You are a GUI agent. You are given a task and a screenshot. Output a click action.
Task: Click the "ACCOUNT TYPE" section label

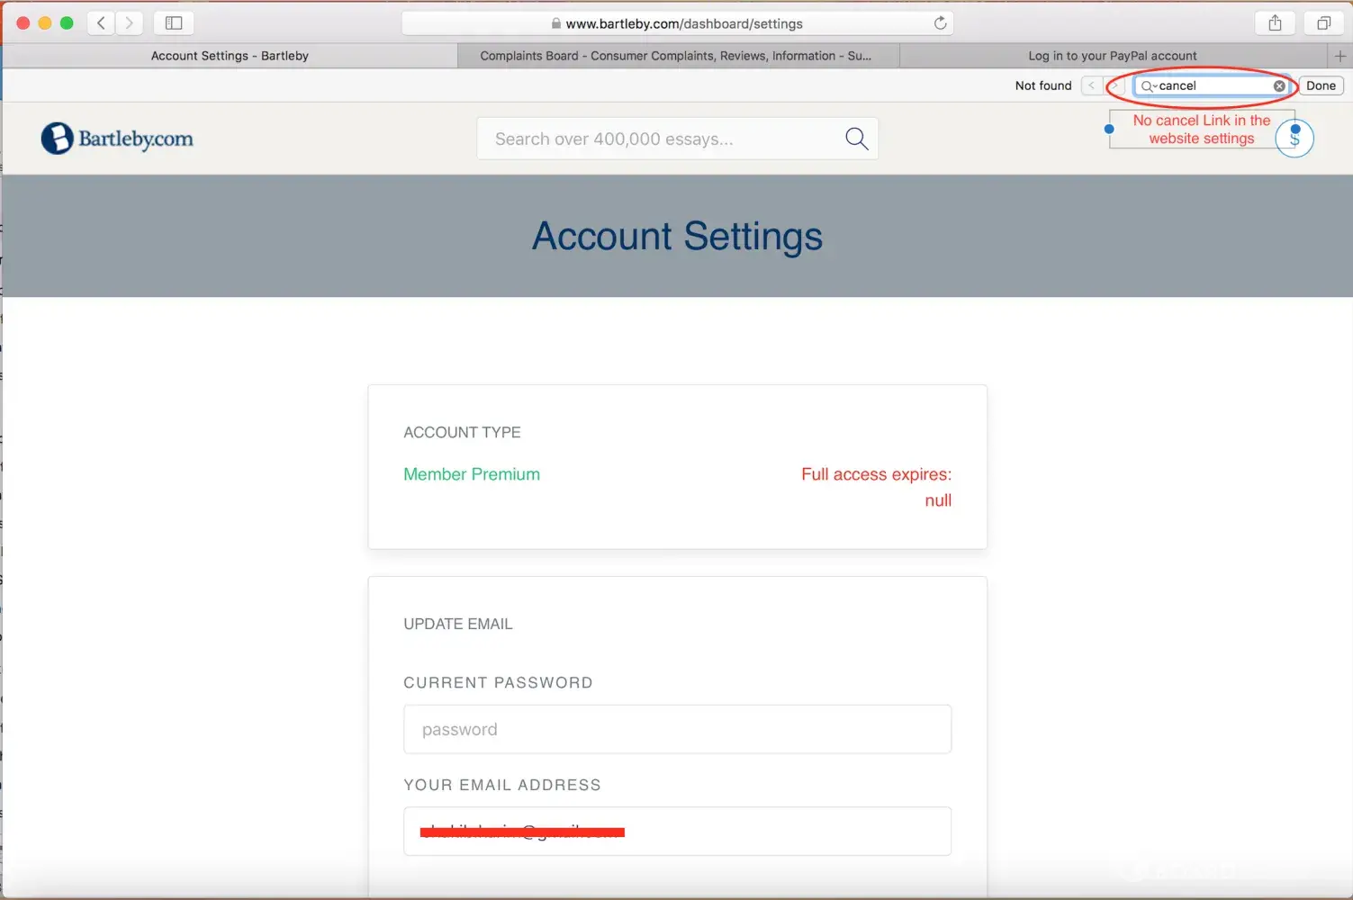[x=462, y=432]
